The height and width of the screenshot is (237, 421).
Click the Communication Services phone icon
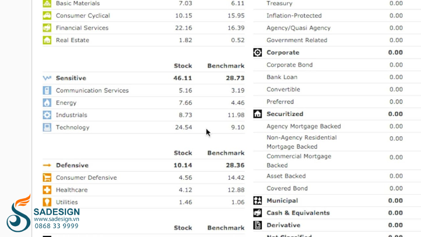(x=47, y=90)
